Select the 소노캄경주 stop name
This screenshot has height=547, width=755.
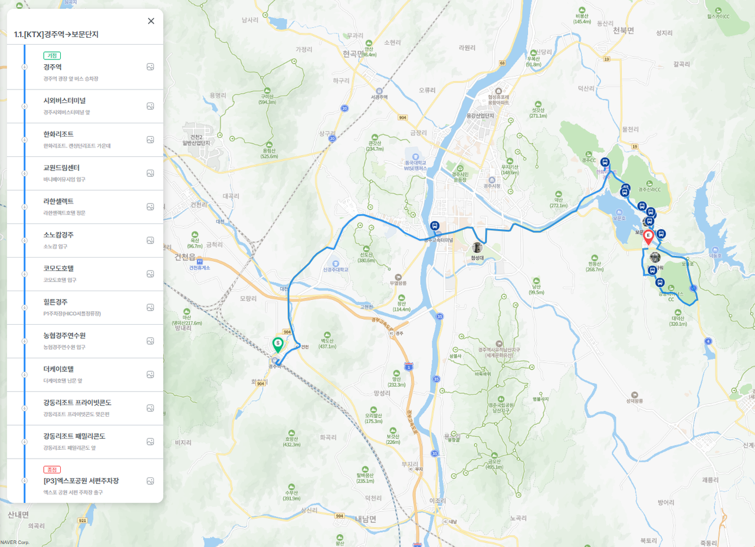click(58, 235)
